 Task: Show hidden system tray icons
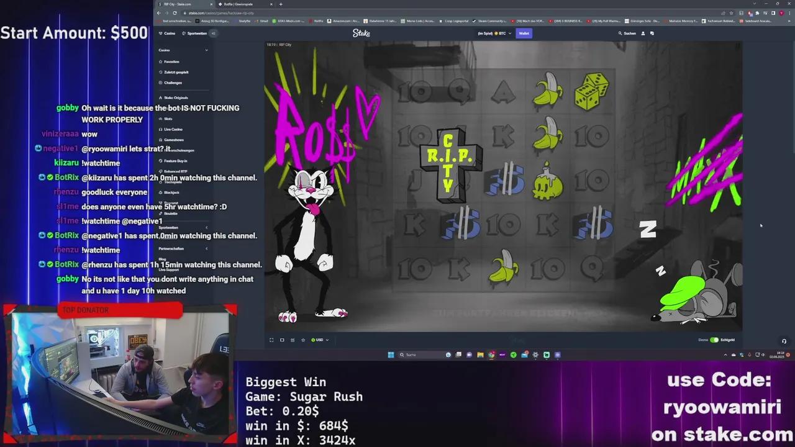click(x=725, y=354)
